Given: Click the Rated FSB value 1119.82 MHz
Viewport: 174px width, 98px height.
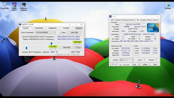Looking at the screenshot, I should point(126,55).
